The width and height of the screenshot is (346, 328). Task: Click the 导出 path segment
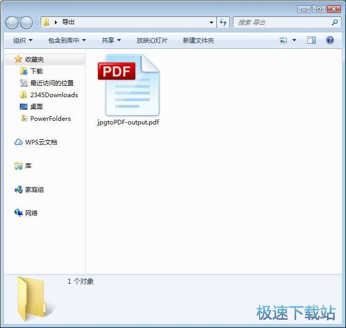[x=68, y=22]
